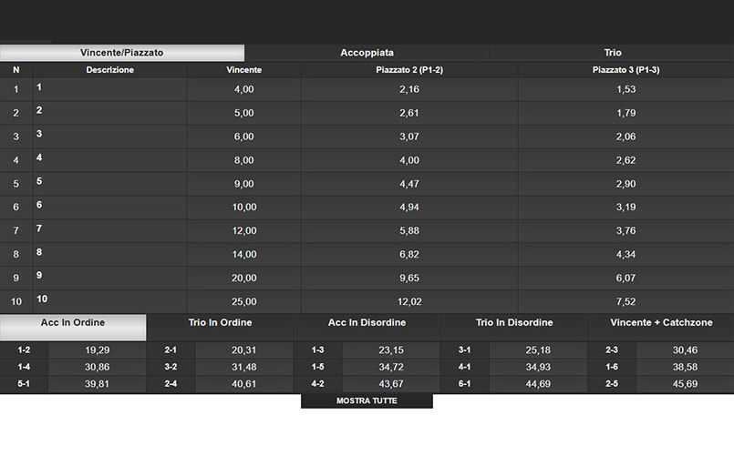
Task: Pick Vincente odds 4,00 for runner 1
Action: point(243,89)
